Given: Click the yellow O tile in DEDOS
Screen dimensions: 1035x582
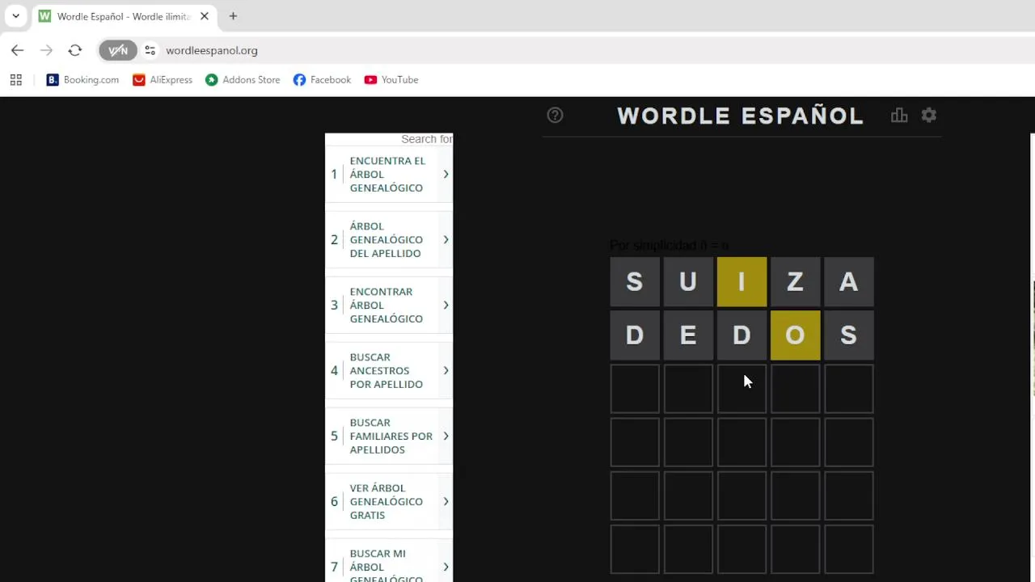Looking at the screenshot, I should pyautogui.click(x=795, y=335).
